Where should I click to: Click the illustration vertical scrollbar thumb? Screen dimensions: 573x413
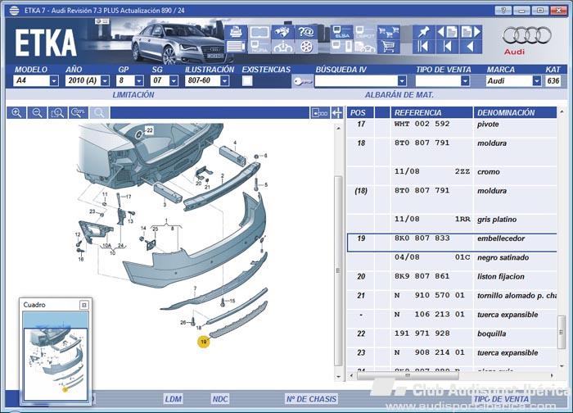click(x=338, y=270)
